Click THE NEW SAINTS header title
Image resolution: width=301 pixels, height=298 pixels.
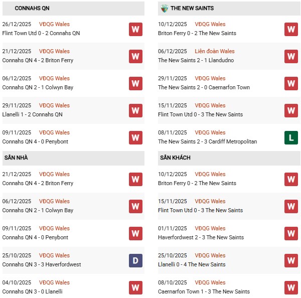click(x=192, y=9)
